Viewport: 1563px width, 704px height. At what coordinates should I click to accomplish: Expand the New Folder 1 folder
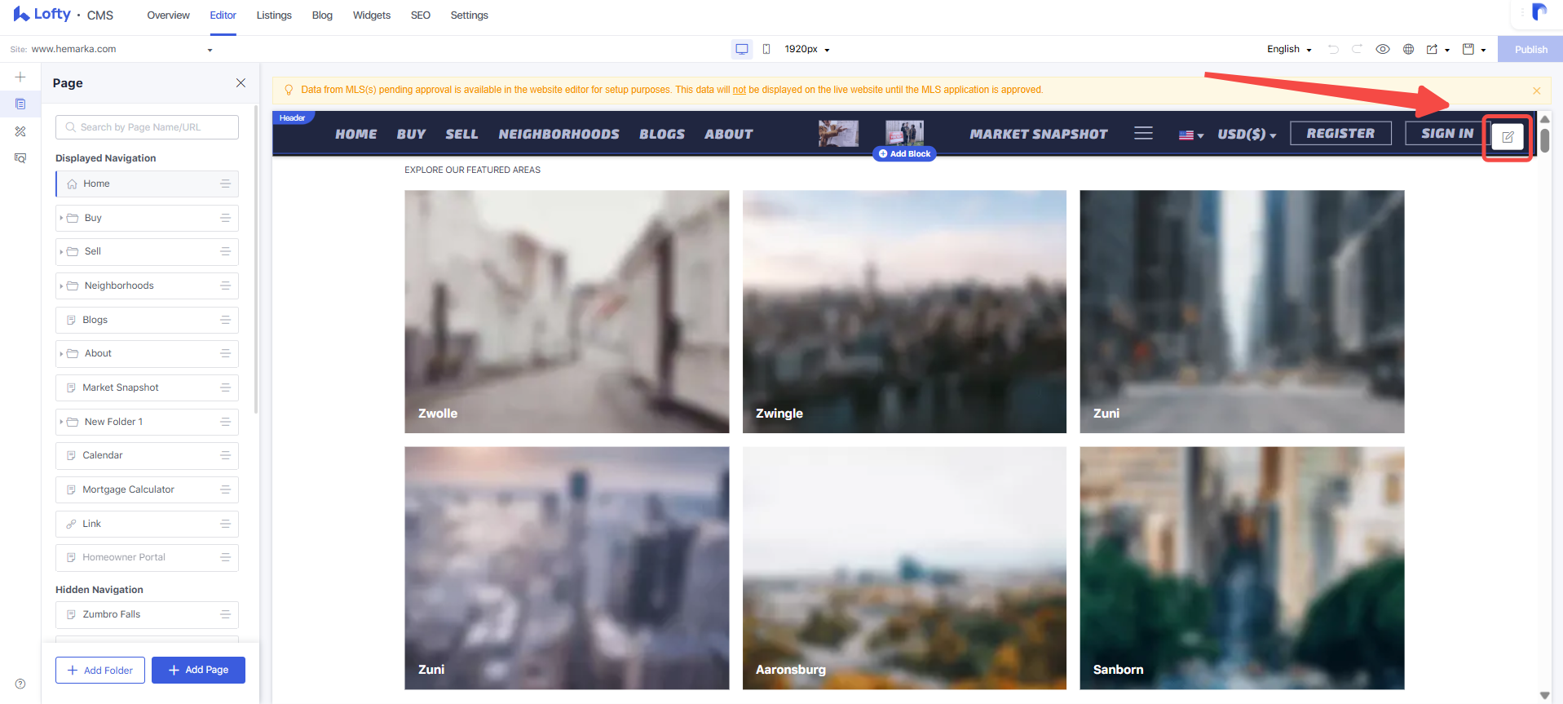pos(61,422)
